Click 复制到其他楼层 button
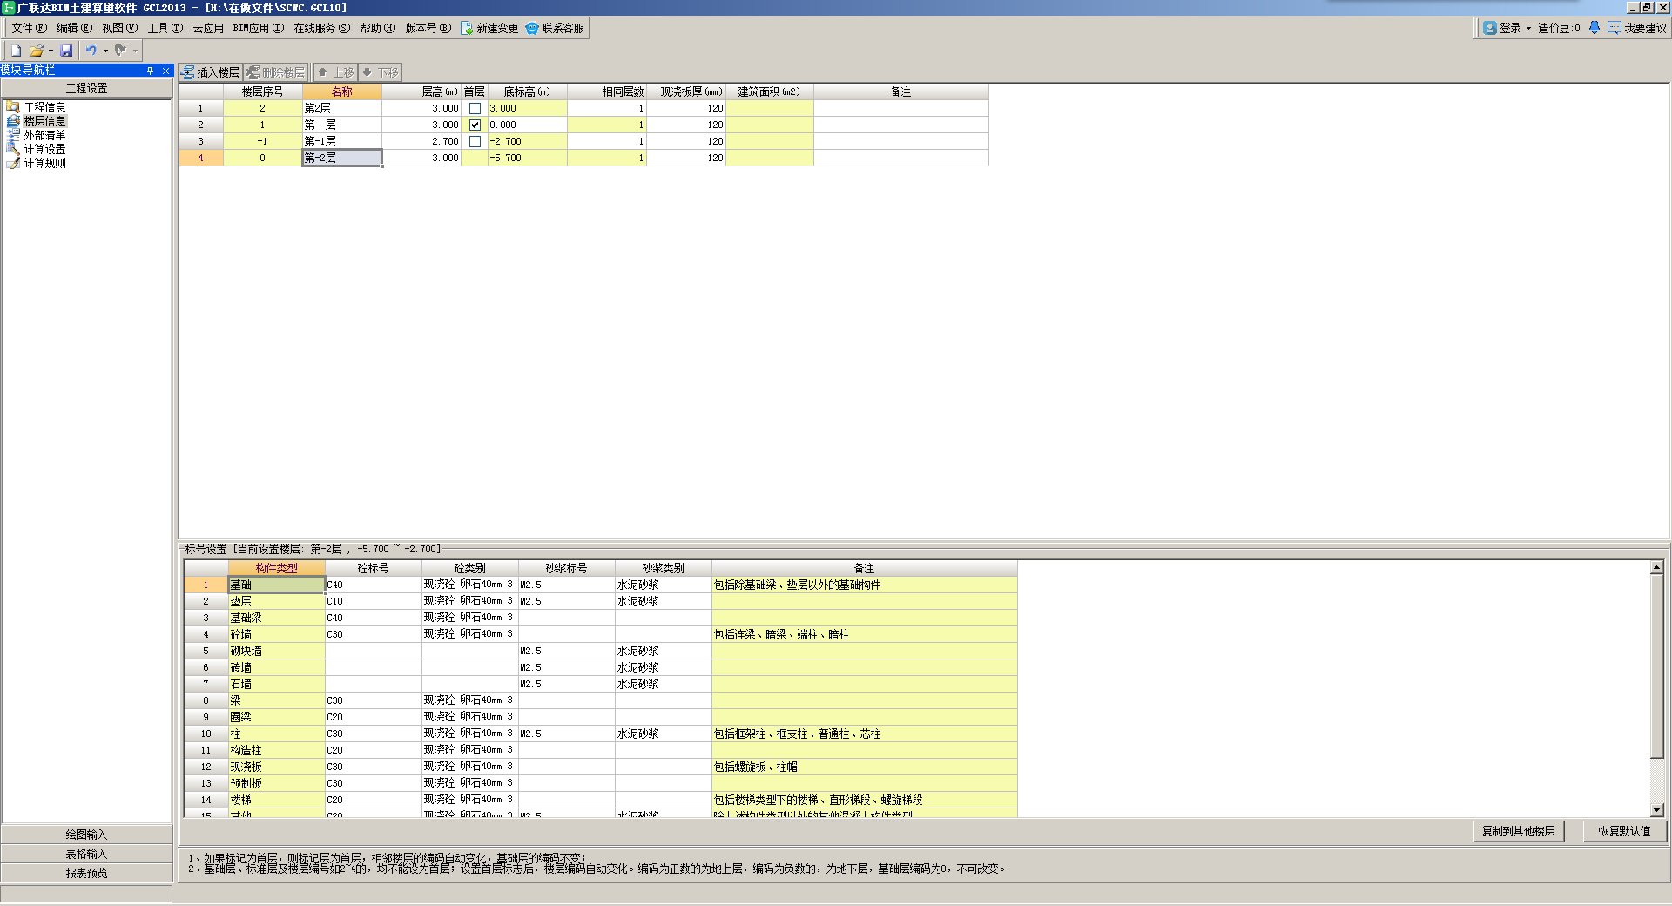 (x=1519, y=831)
